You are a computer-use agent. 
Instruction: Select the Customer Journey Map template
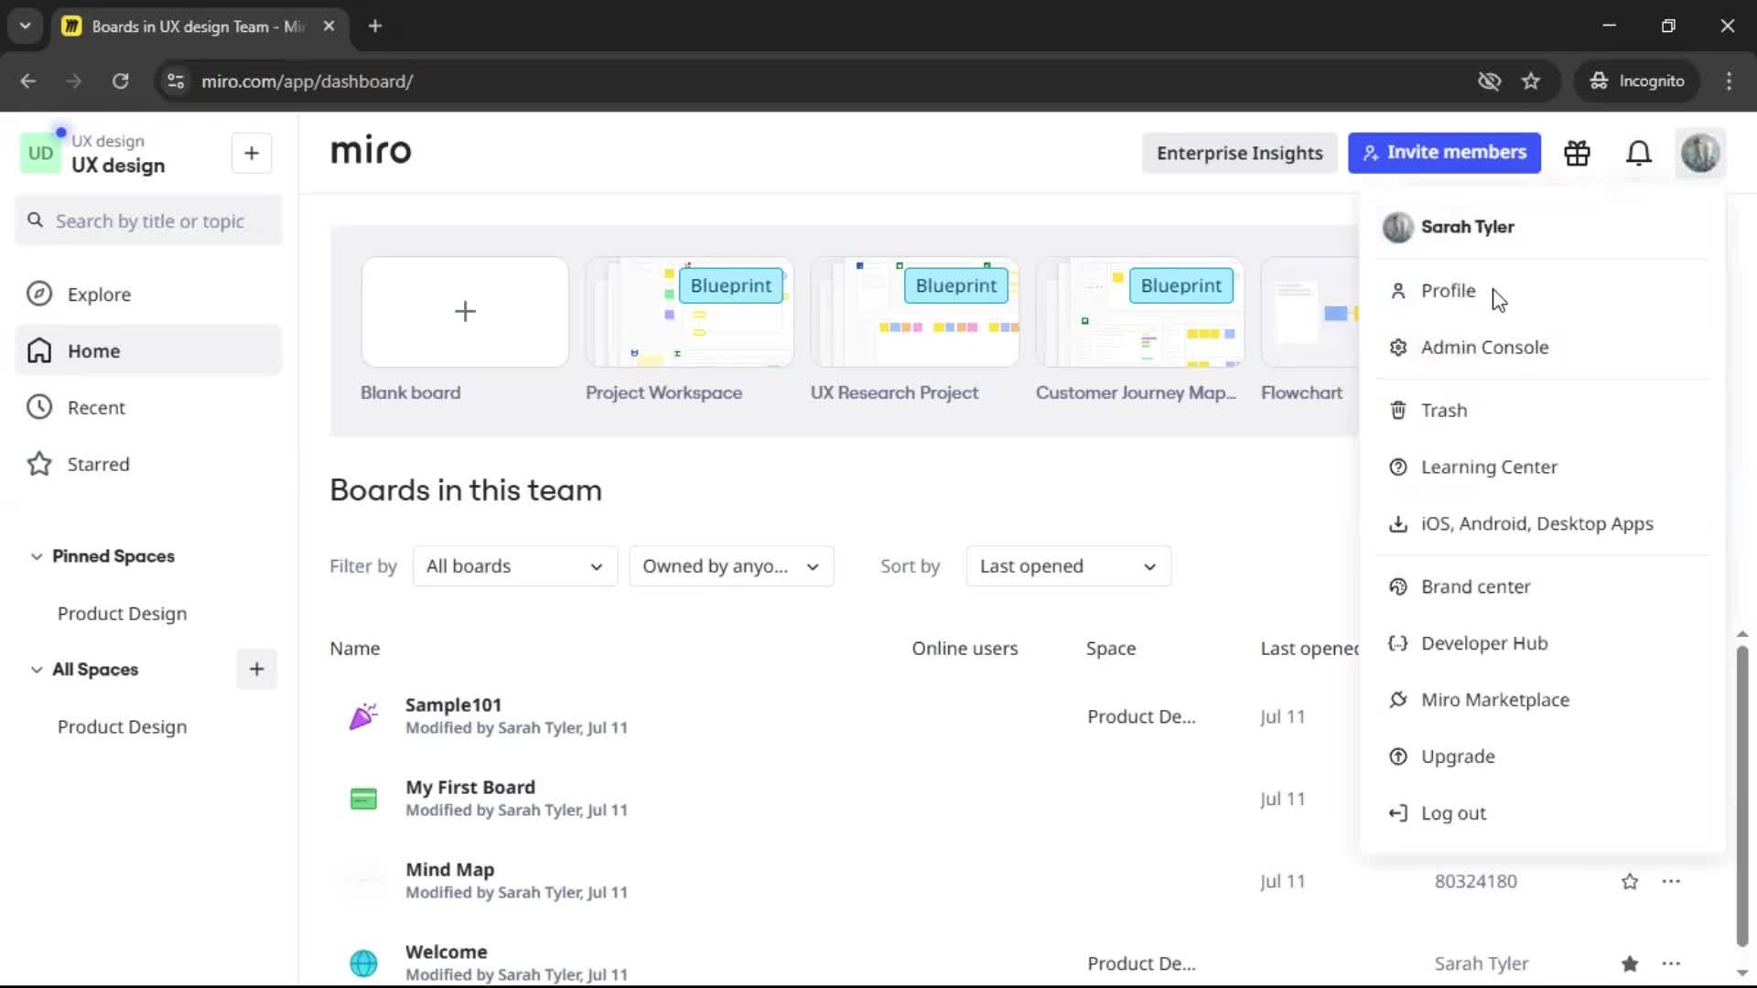1139,312
